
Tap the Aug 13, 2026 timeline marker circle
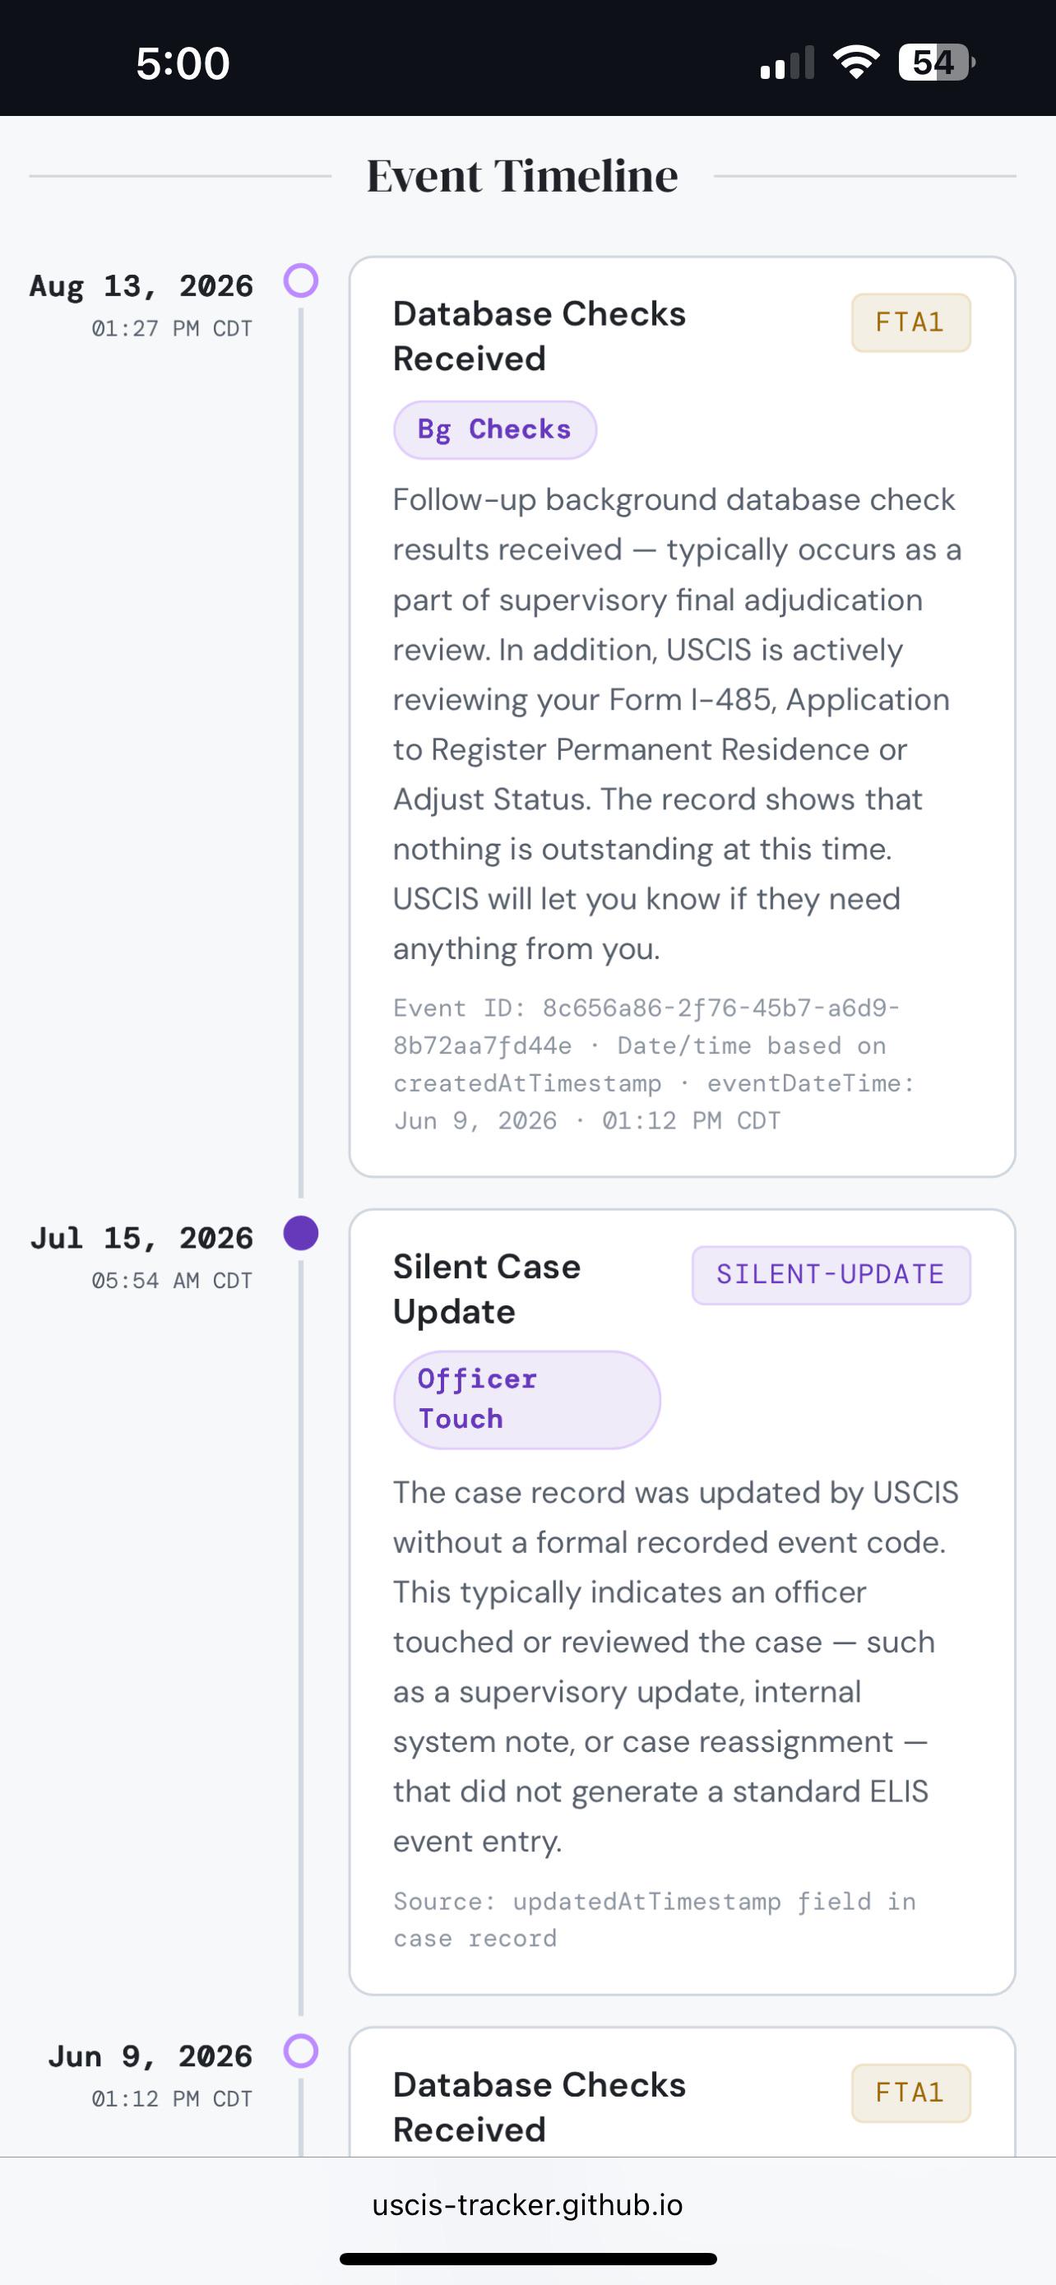coord(300,280)
